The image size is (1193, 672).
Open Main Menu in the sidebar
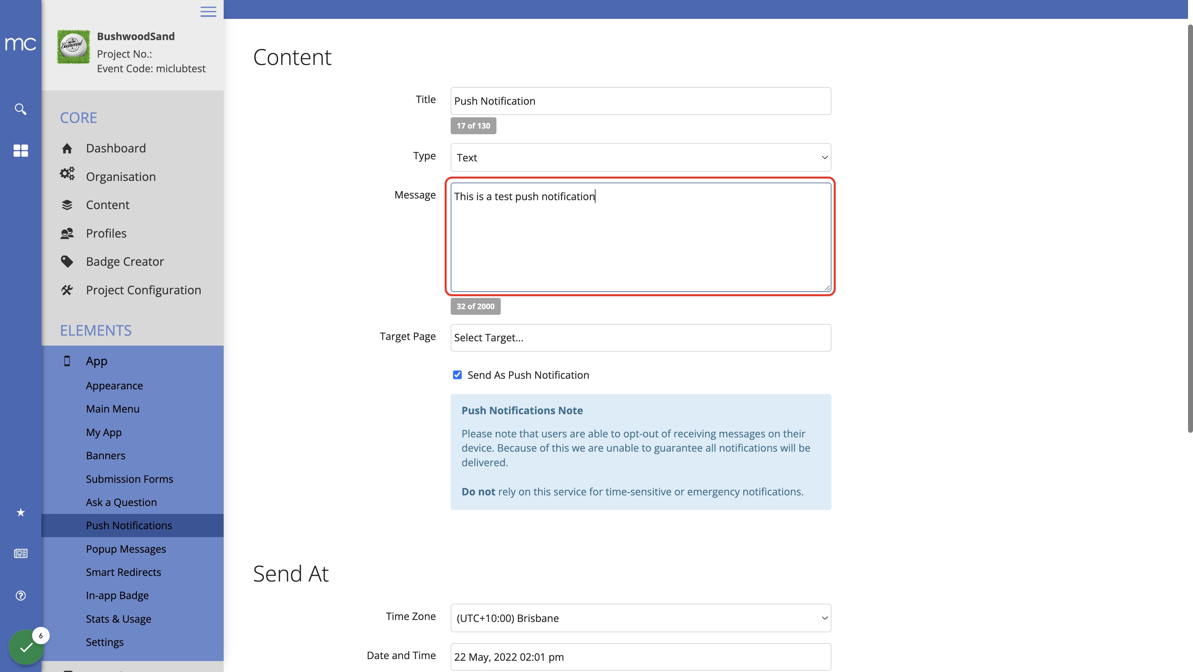coord(113,409)
